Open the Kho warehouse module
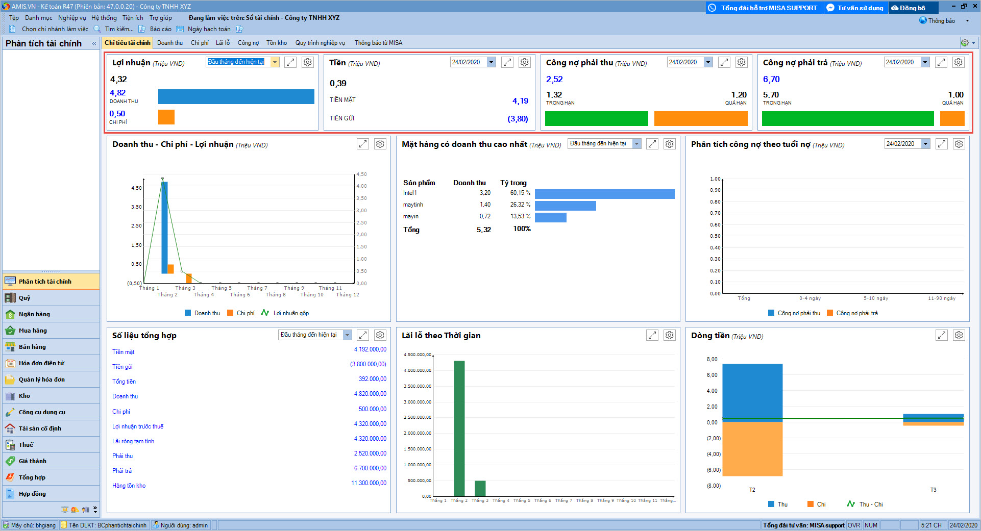981x531 pixels. [24, 396]
